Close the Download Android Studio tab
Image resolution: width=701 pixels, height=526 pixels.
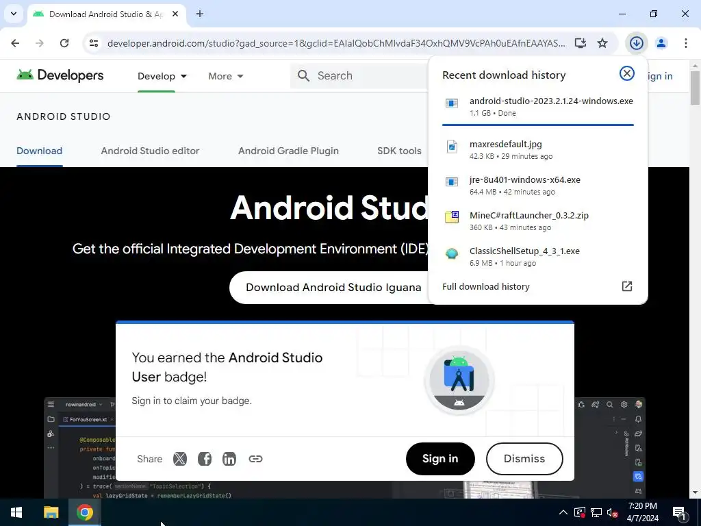175,14
